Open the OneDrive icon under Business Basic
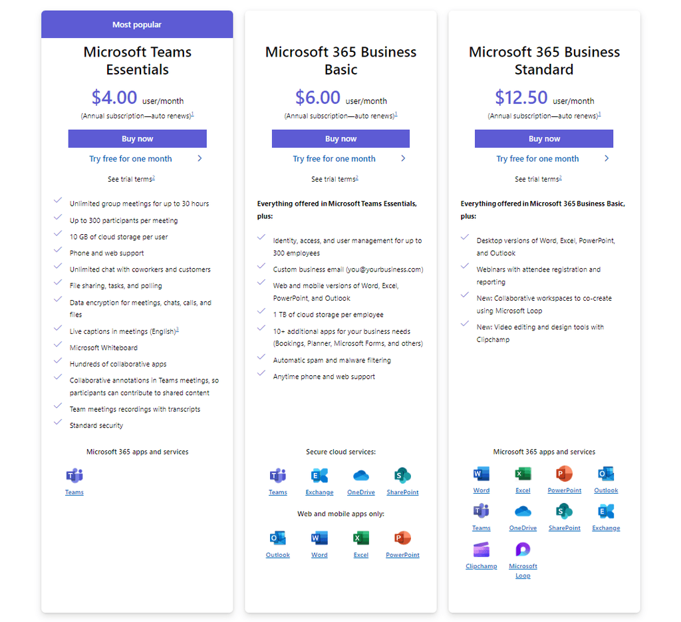The height and width of the screenshot is (622, 681). (x=360, y=478)
